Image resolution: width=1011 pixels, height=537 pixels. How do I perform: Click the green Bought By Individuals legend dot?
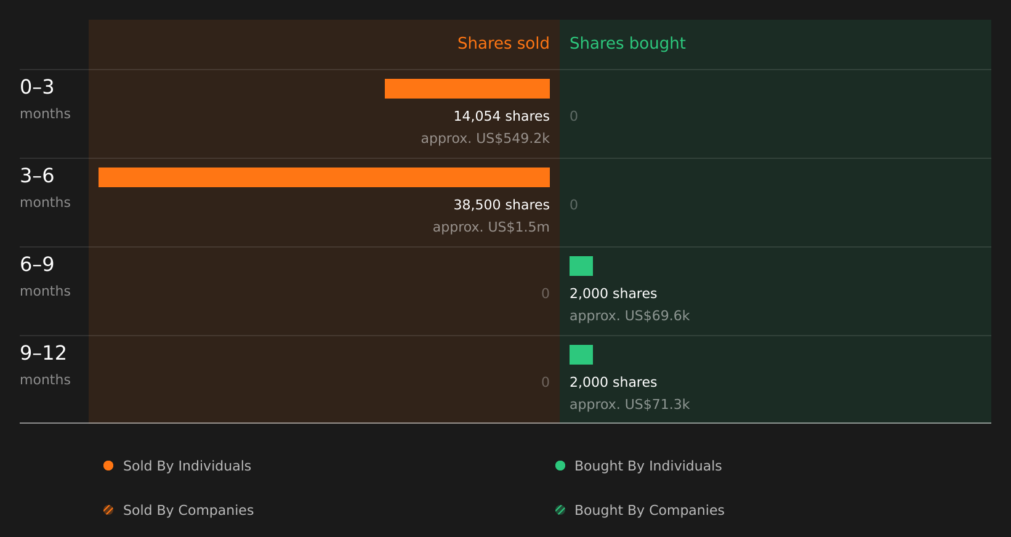tap(560, 466)
